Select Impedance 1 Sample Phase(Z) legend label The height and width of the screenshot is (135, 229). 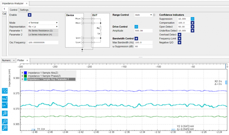[44, 76]
